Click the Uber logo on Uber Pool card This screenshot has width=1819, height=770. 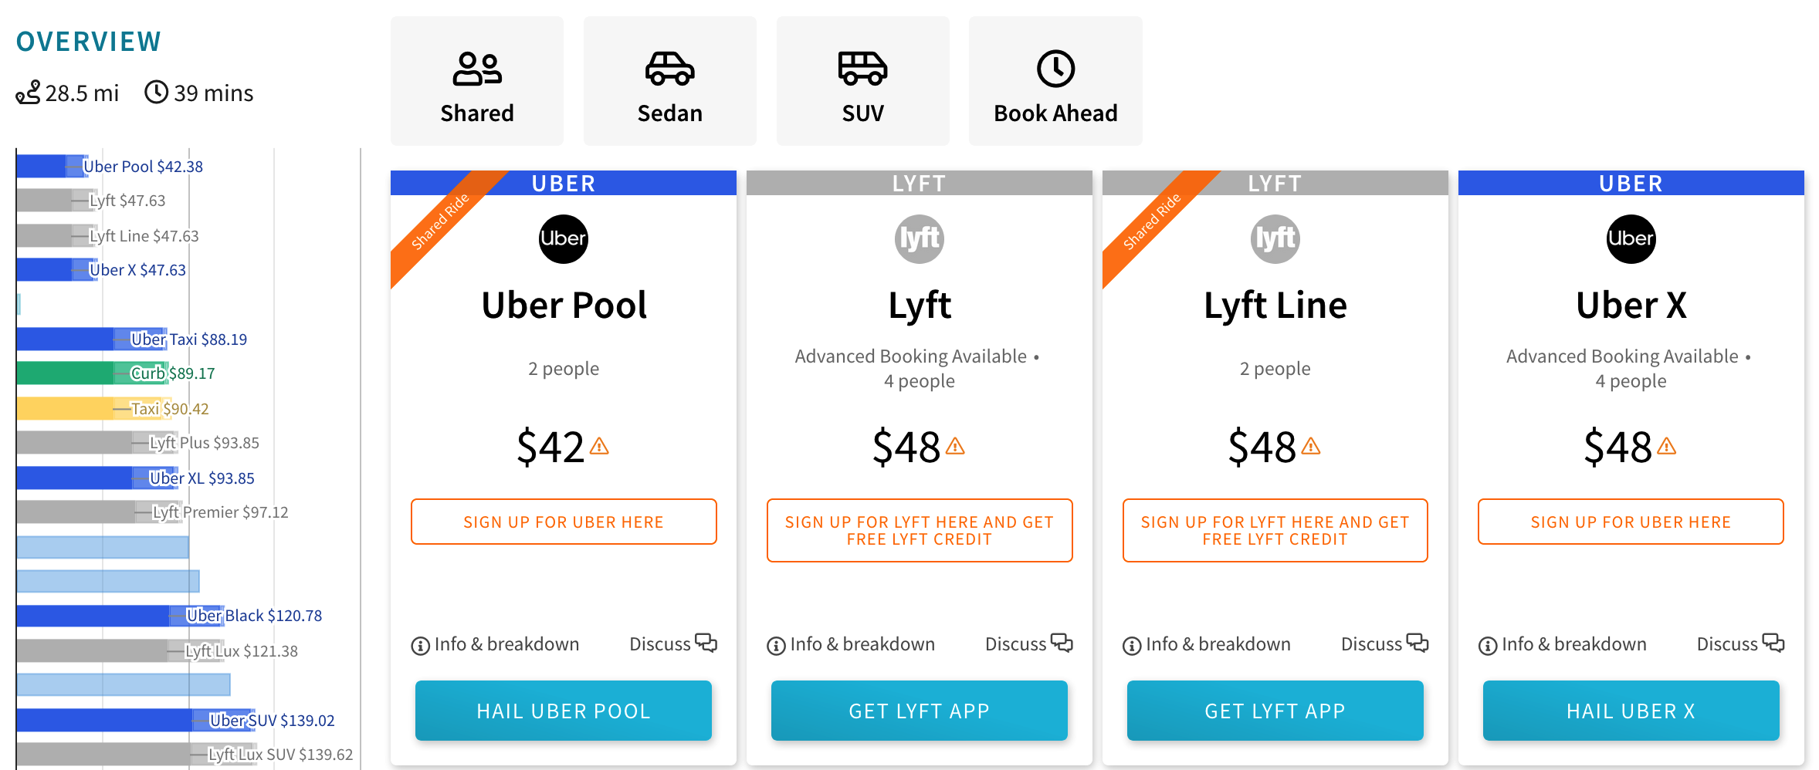coord(563,239)
